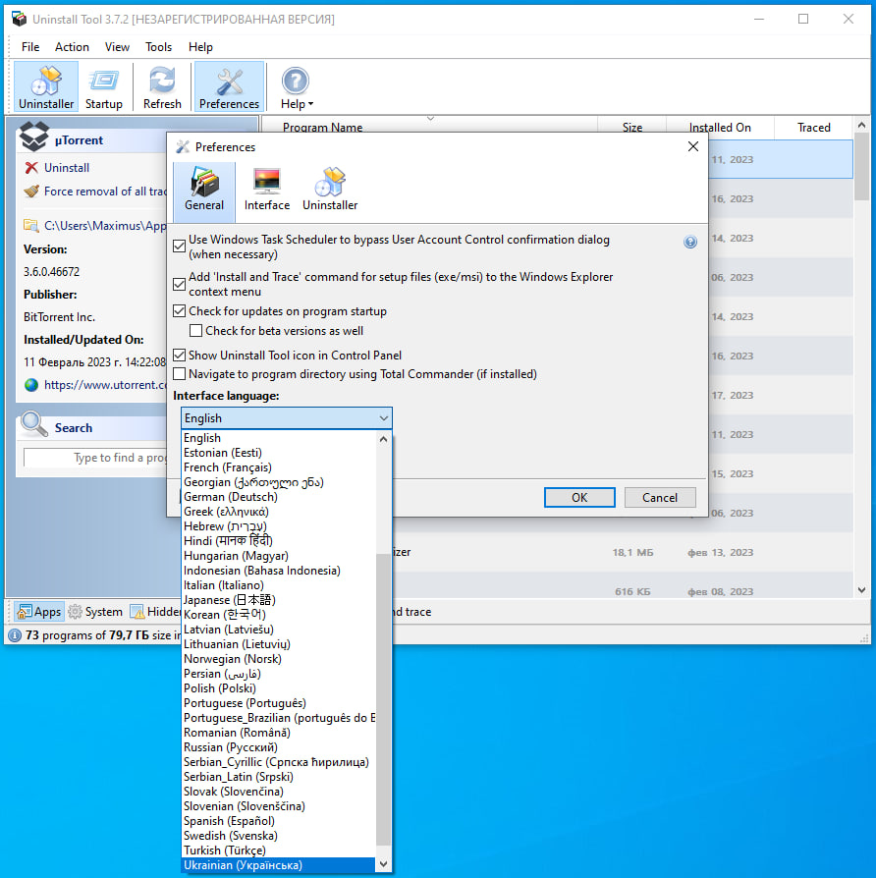Collapse the Interface language combo box
The width and height of the screenshot is (876, 878).
(383, 418)
